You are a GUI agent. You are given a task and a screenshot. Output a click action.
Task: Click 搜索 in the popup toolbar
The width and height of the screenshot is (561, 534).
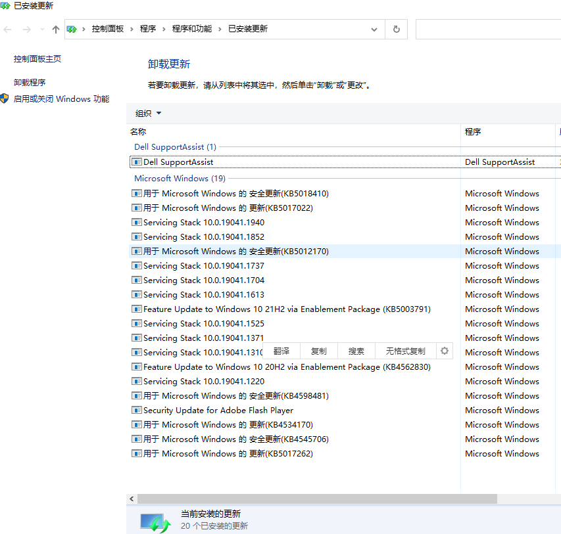tap(356, 351)
